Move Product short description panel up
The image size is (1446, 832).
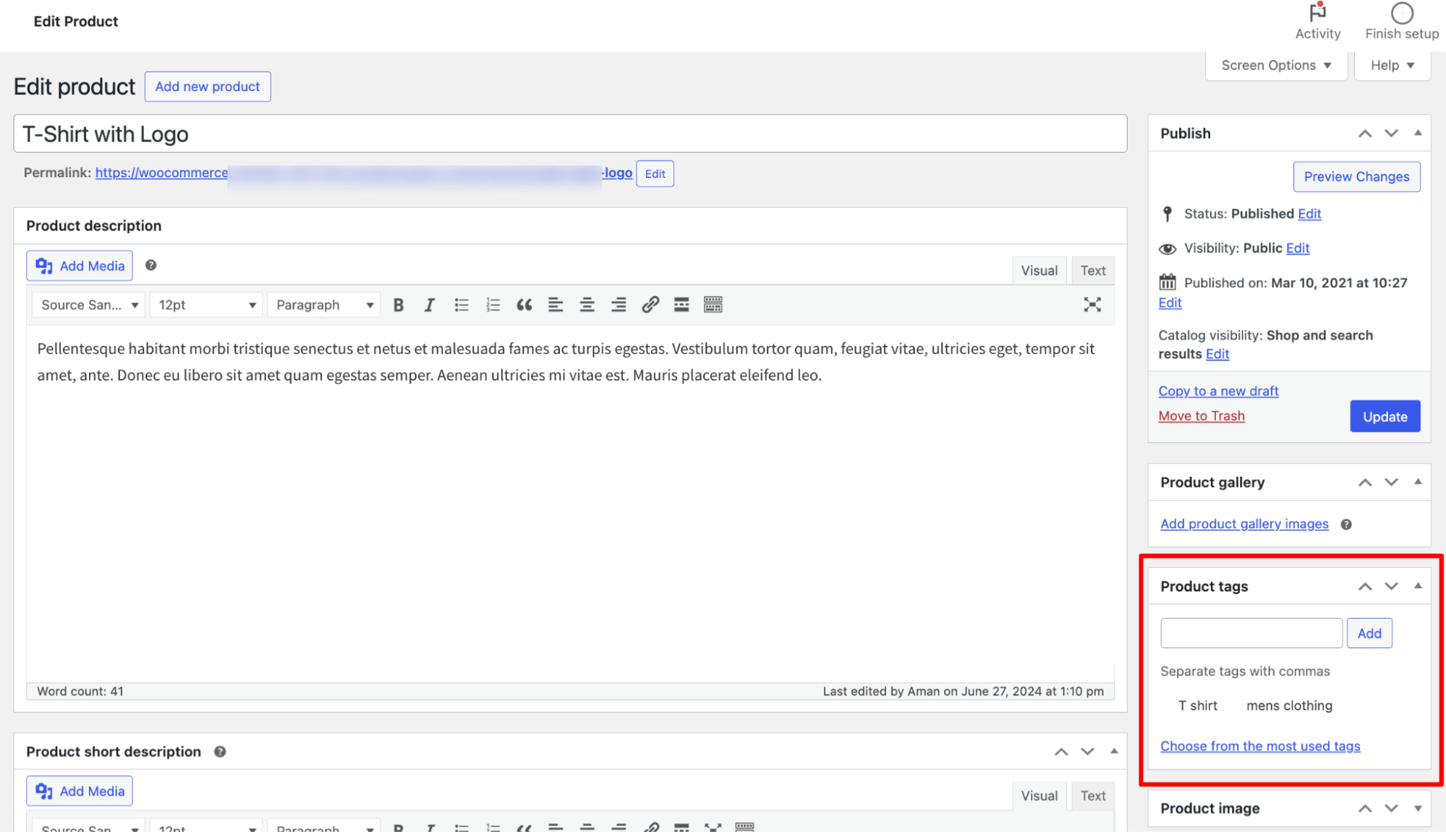1061,752
